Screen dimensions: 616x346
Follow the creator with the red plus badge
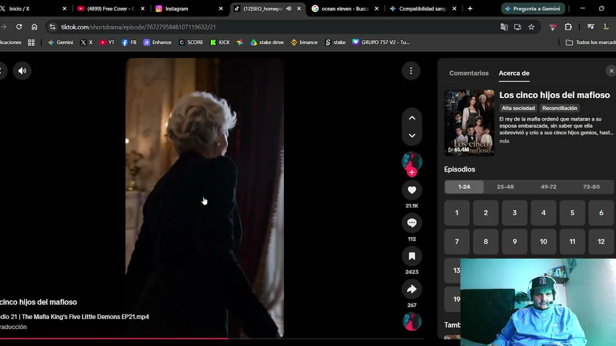[x=412, y=173]
